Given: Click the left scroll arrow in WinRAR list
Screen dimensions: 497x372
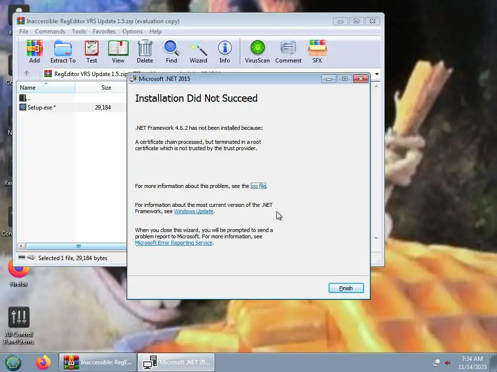Looking at the screenshot, I should pyautogui.click(x=21, y=246).
